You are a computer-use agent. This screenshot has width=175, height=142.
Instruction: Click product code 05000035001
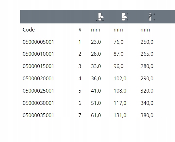pyautogui.click(x=38, y=115)
